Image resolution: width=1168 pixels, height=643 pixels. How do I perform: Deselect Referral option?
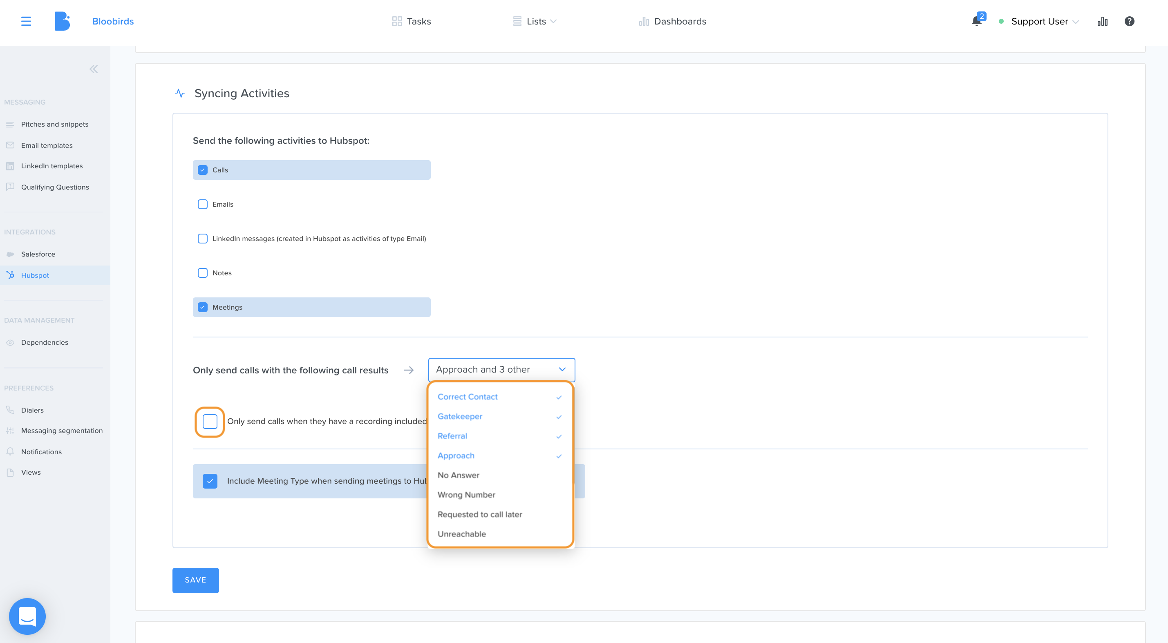[x=500, y=436]
